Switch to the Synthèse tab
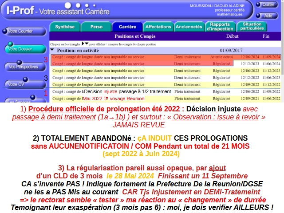This screenshot has height=213, width=284. point(65,27)
